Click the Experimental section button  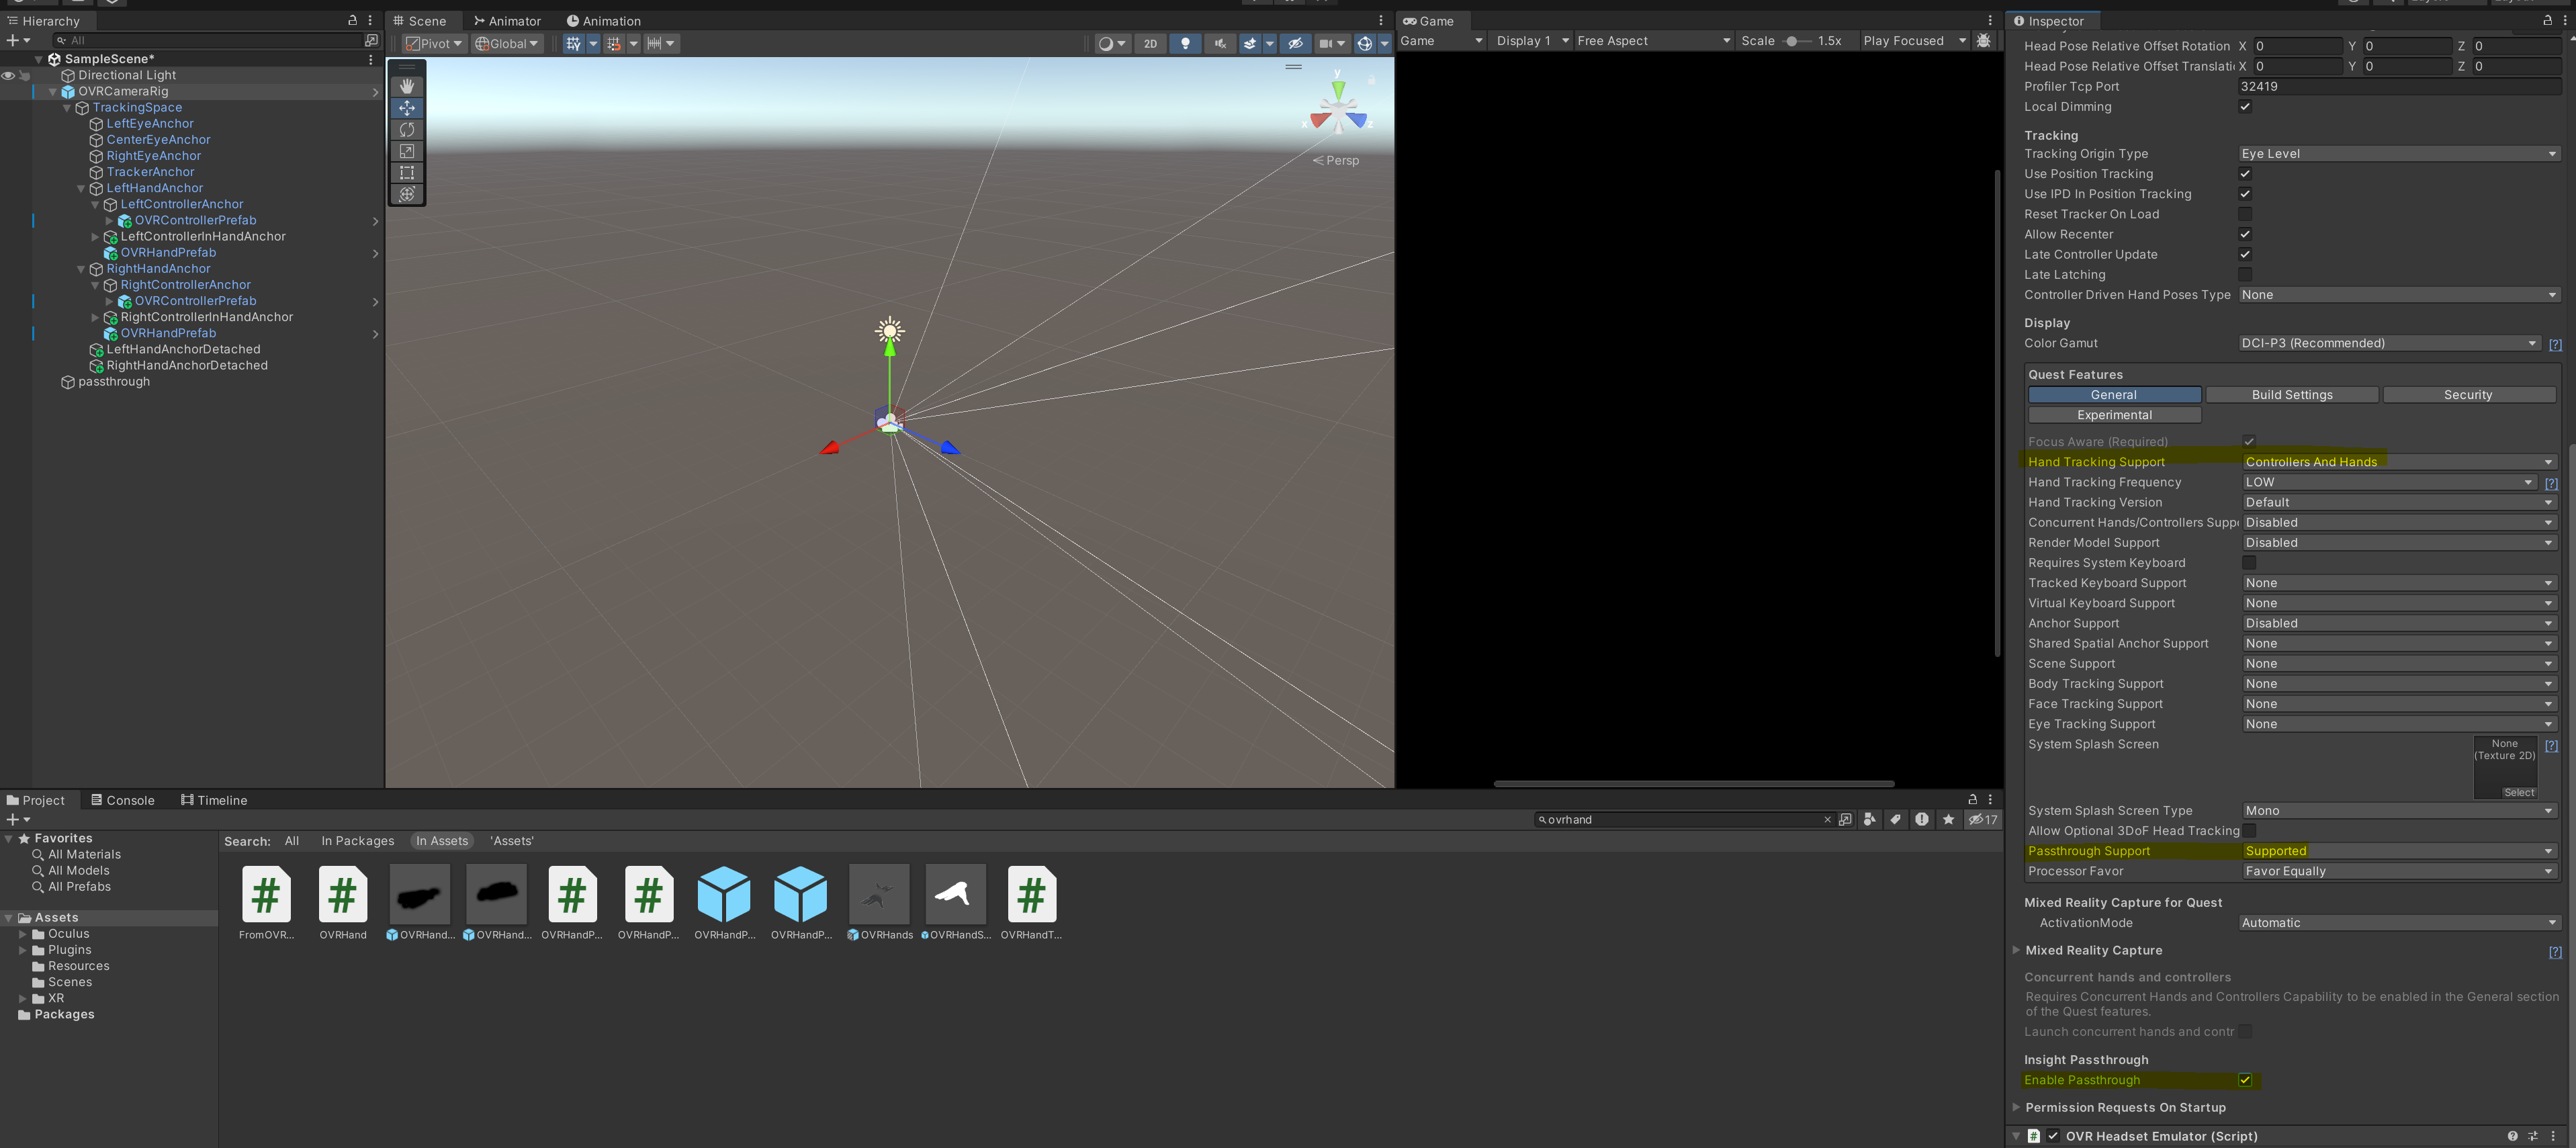point(2114,415)
